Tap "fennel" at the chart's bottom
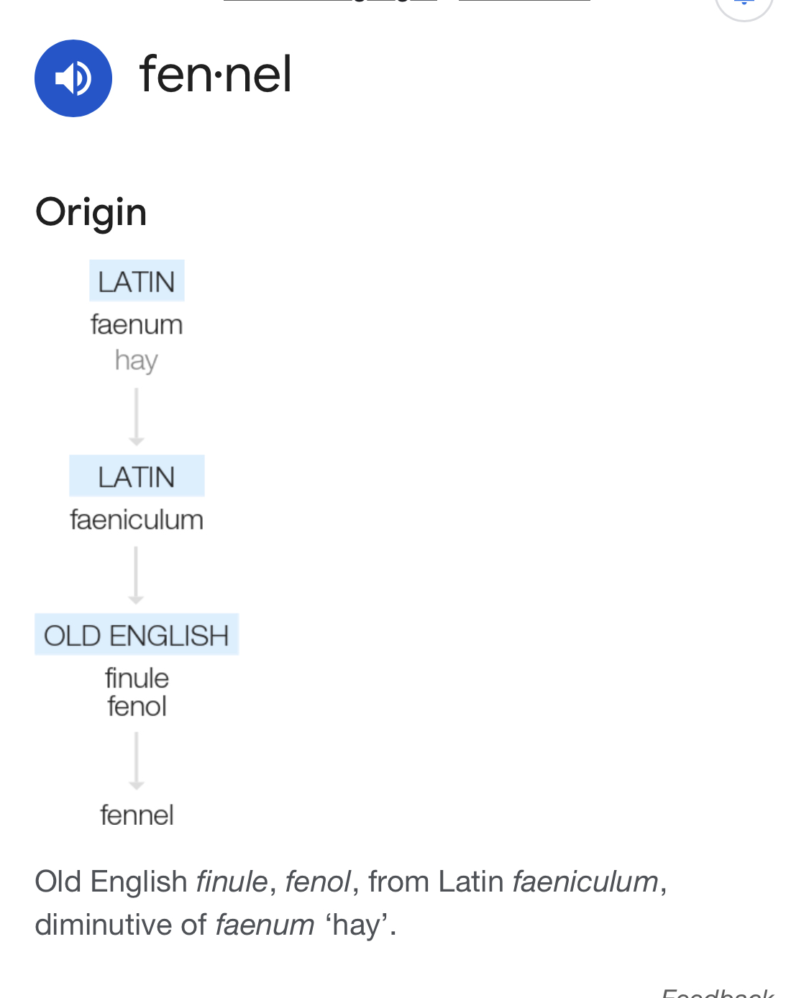This screenshot has height=998, width=809. tap(137, 815)
